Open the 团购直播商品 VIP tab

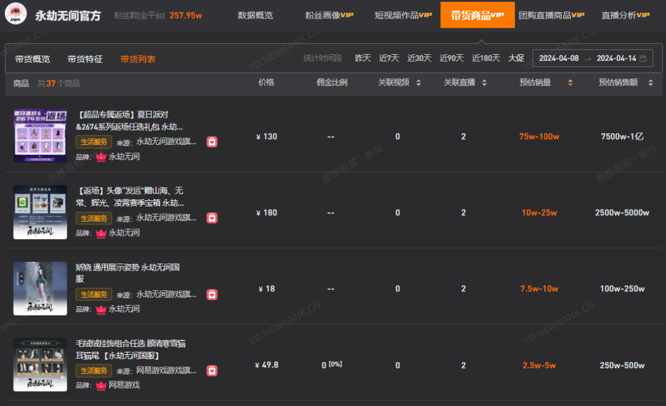coord(551,15)
